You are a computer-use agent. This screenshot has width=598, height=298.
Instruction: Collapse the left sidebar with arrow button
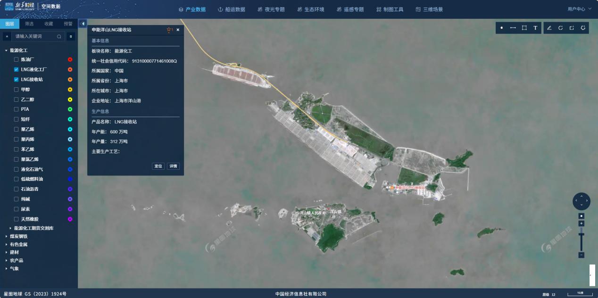click(83, 24)
